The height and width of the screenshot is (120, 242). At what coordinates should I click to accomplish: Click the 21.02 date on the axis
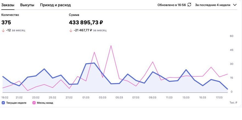19,98
